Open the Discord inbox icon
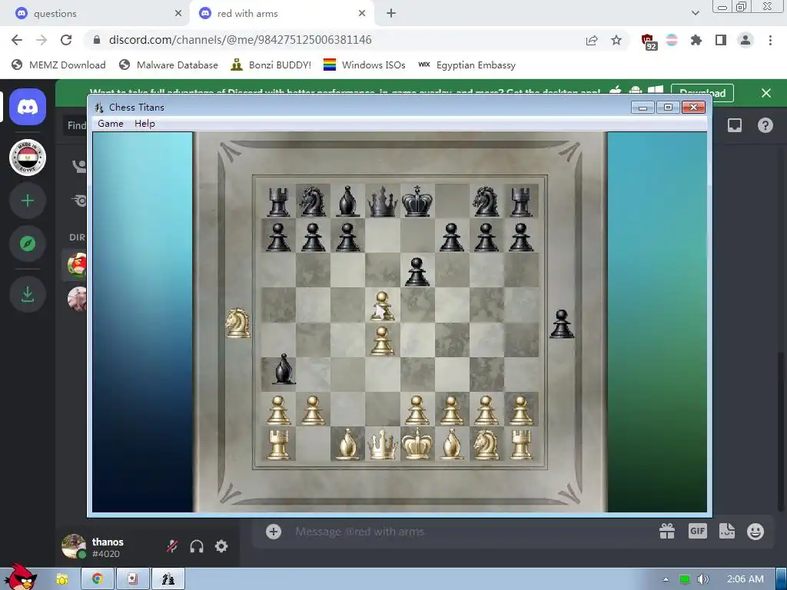The height and width of the screenshot is (590, 787). (x=734, y=125)
